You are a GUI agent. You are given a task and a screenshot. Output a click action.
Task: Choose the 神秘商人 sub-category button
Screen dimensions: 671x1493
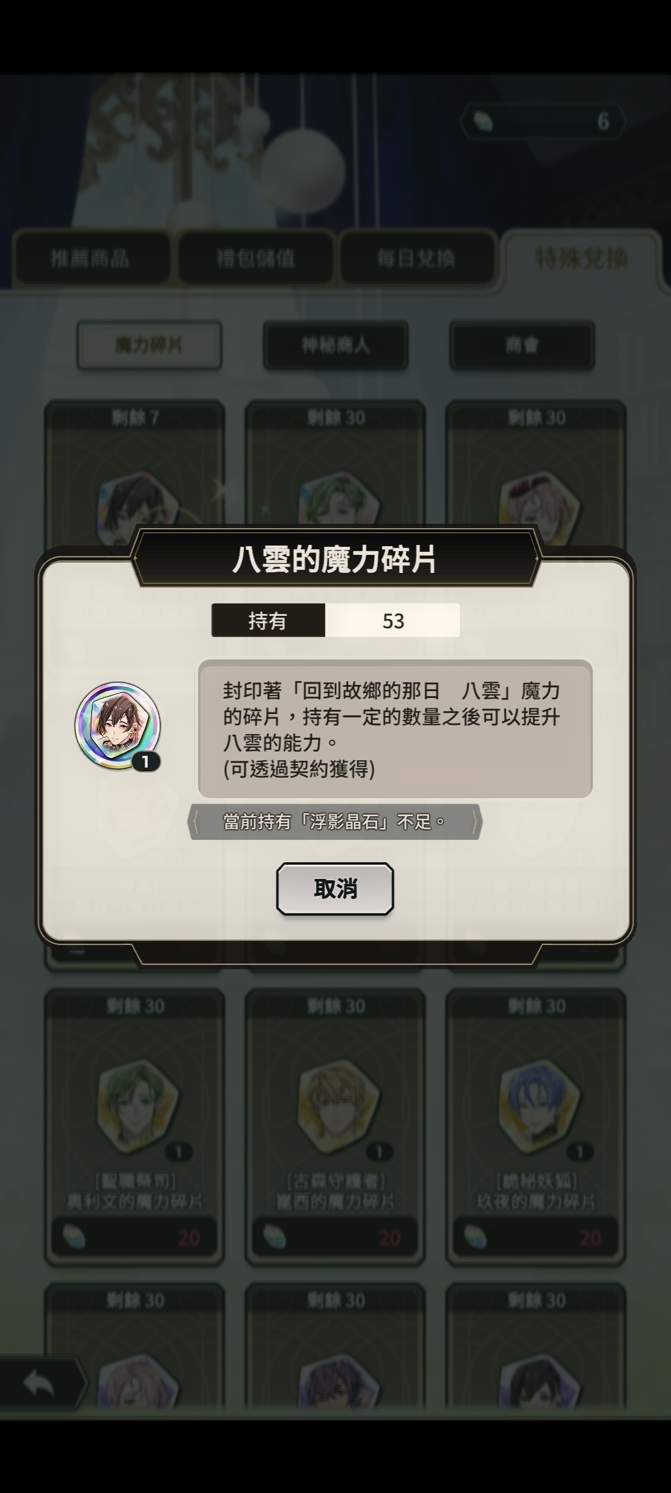(335, 345)
